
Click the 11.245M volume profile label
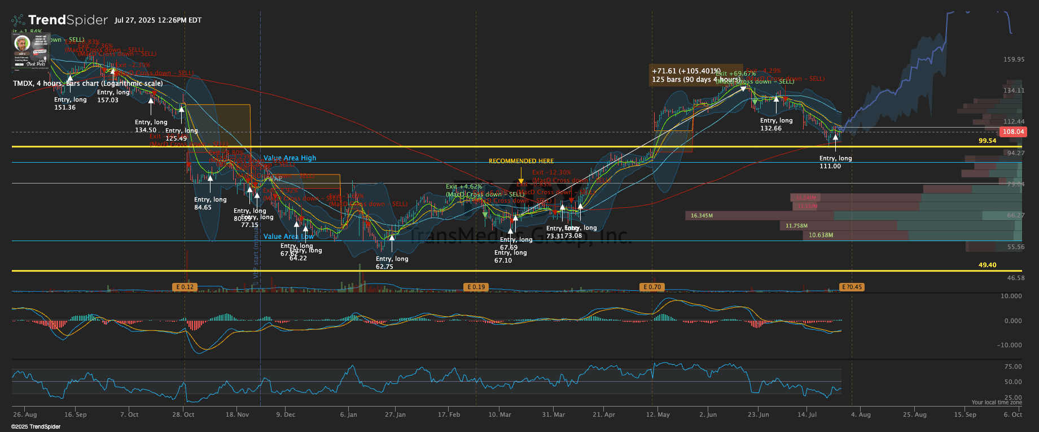[805, 198]
